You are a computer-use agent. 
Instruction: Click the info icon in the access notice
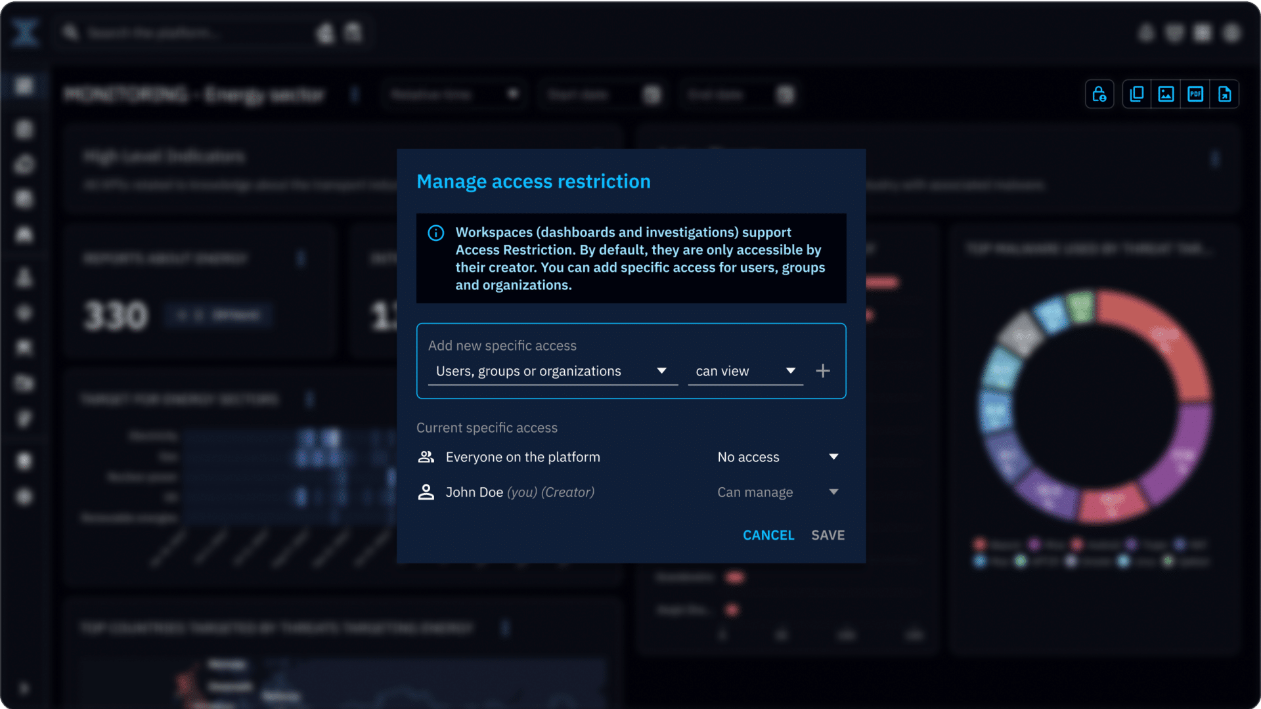click(x=435, y=232)
